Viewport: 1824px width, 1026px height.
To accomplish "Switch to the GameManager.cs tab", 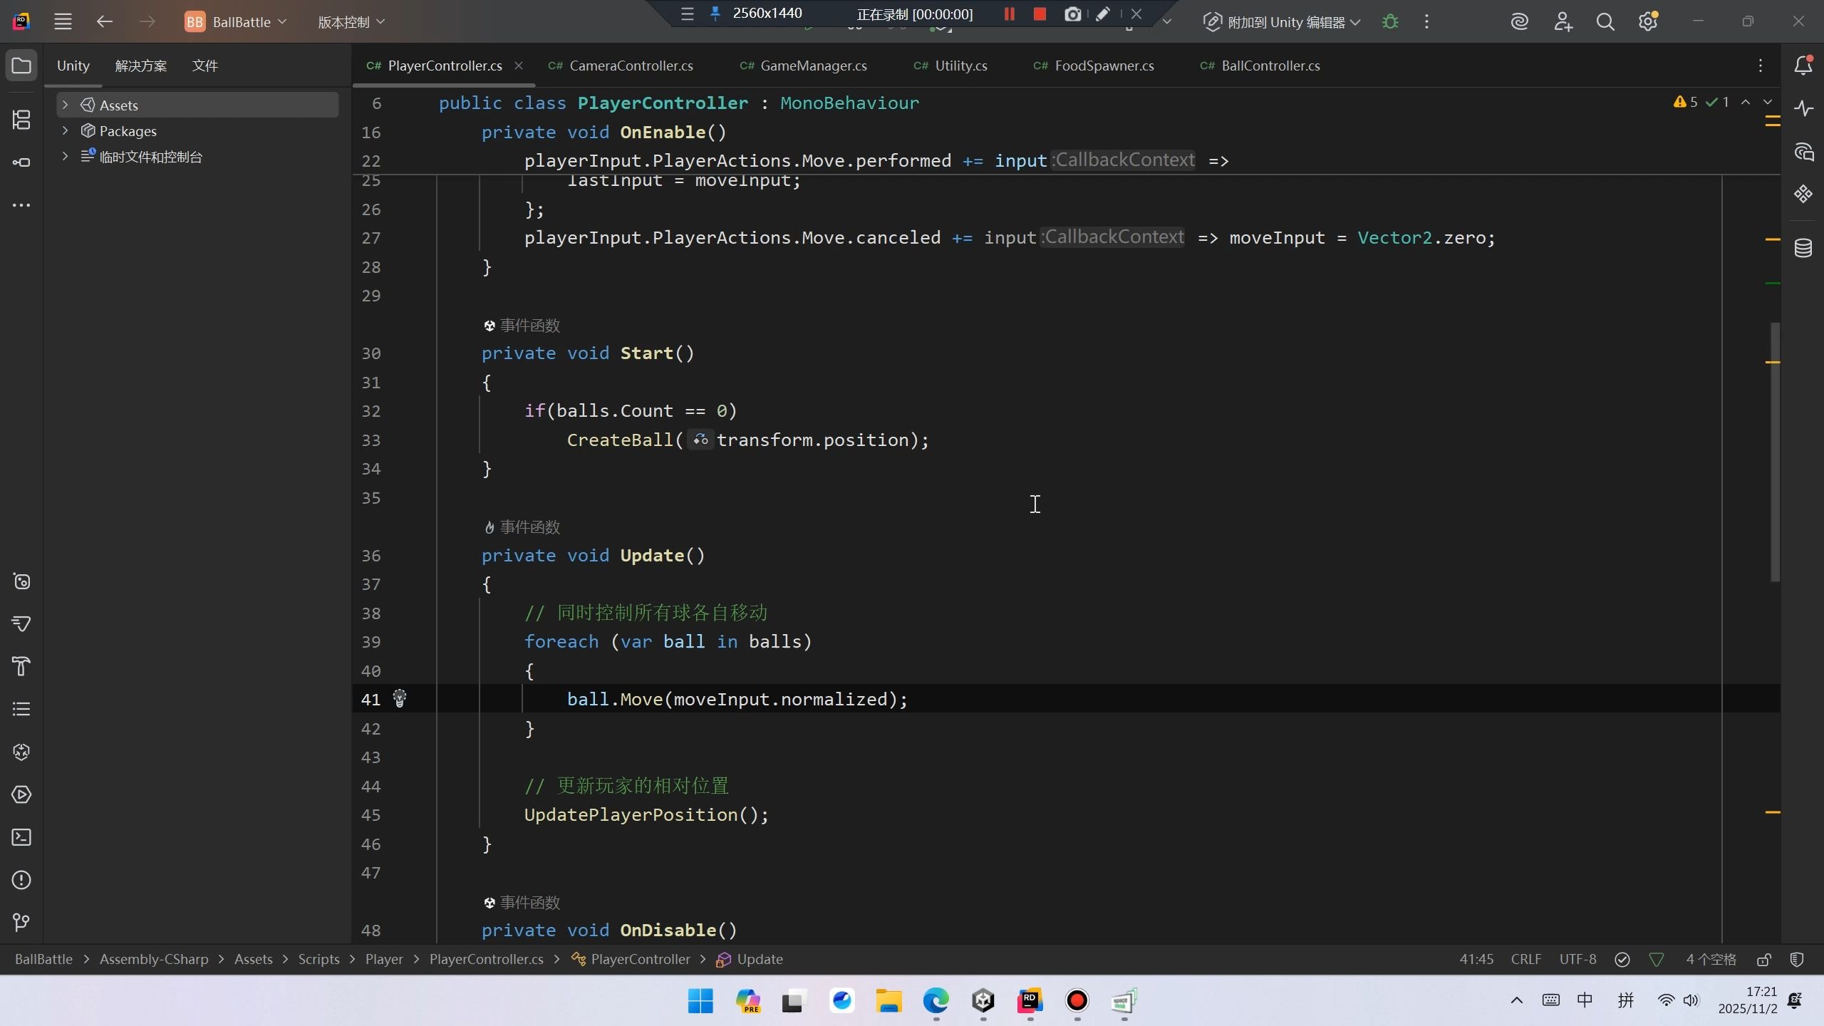I will (813, 66).
